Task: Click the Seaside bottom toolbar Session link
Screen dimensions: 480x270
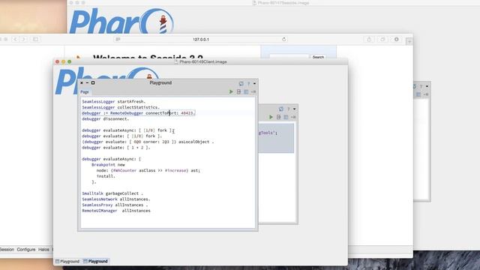Action: point(7,250)
